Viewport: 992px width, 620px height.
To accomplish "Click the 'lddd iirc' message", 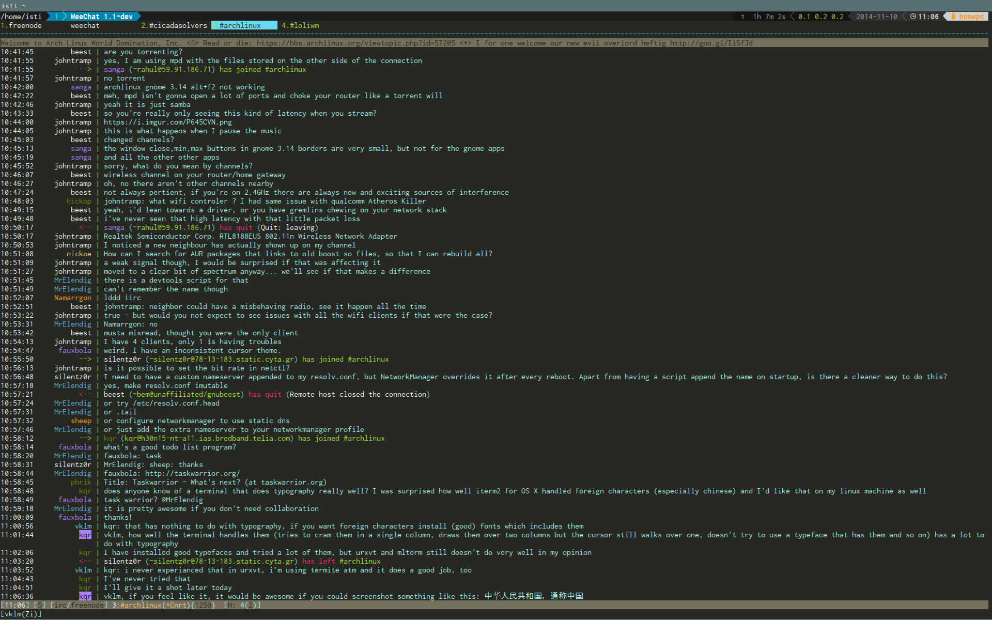I will pyautogui.click(x=122, y=298).
